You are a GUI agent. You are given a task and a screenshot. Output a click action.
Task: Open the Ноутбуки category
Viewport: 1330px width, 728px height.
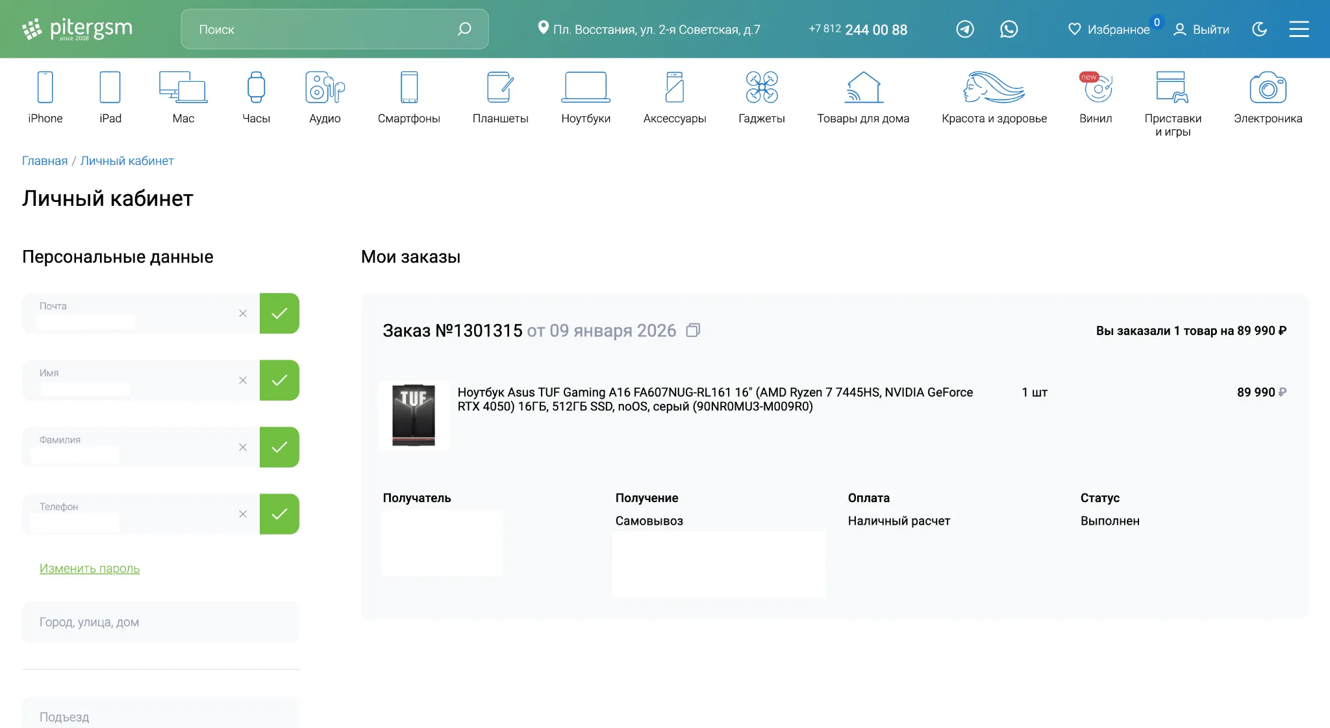coord(586,97)
